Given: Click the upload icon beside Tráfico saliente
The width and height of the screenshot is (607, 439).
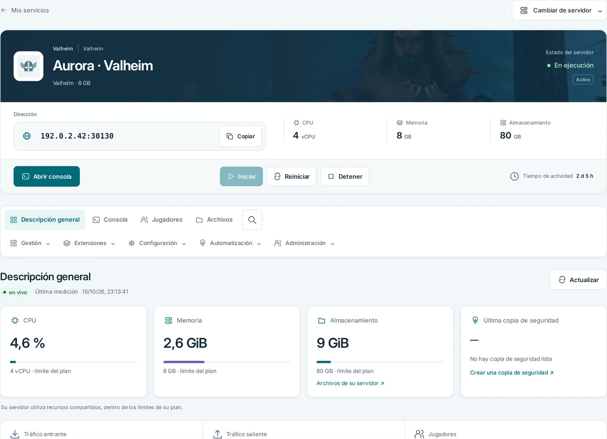Looking at the screenshot, I should click(218, 434).
